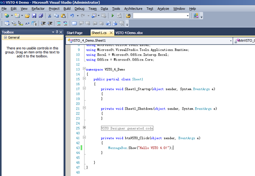Open the Add New Item dropdown arrow

(x=22, y=16)
